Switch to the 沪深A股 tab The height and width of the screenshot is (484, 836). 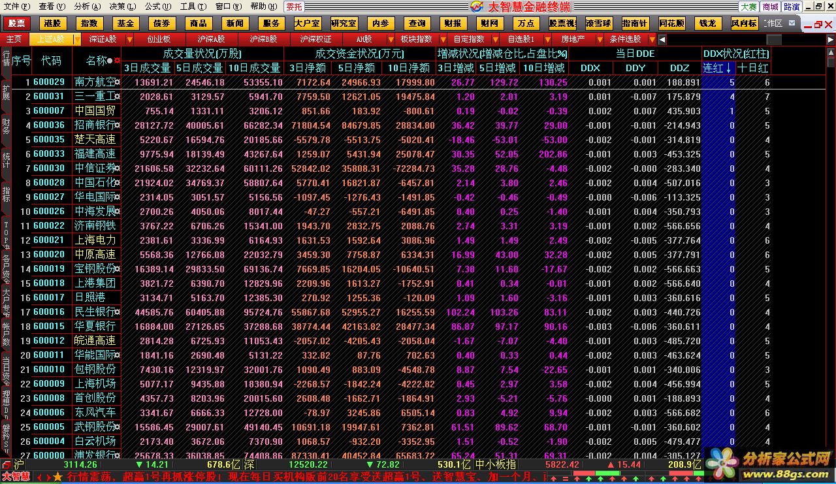[211, 39]
